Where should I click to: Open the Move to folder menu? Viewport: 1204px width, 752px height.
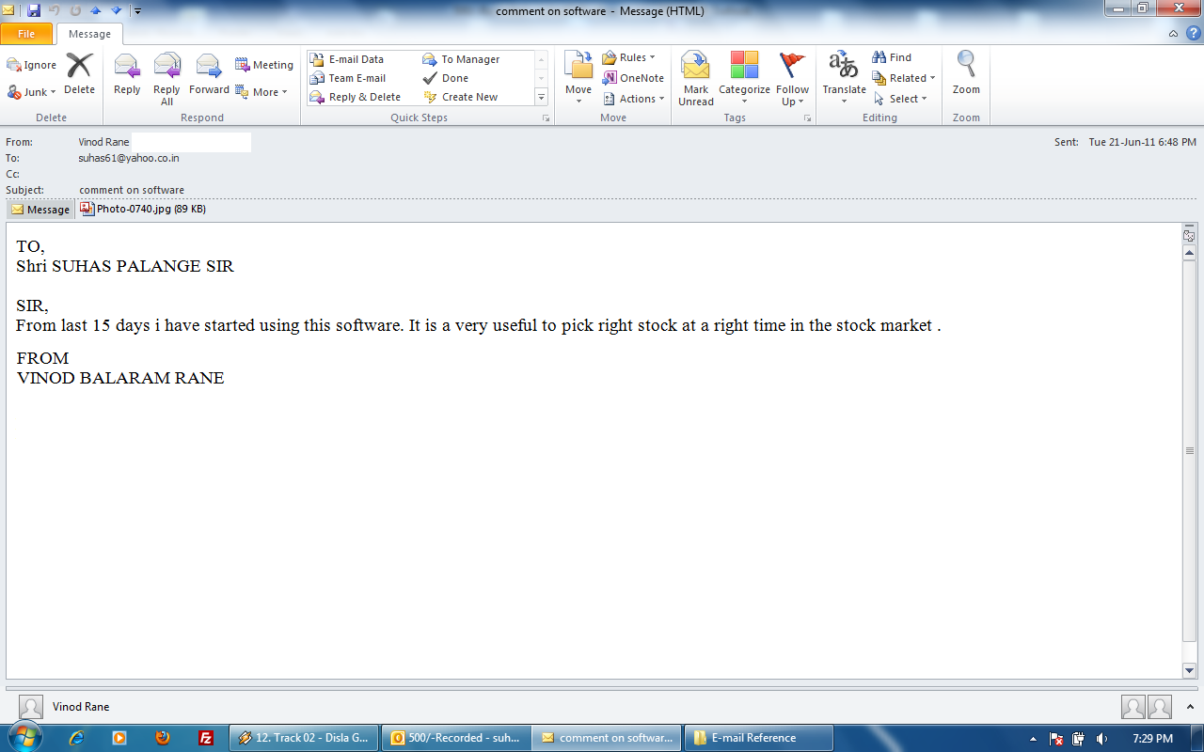click(578, 78)
